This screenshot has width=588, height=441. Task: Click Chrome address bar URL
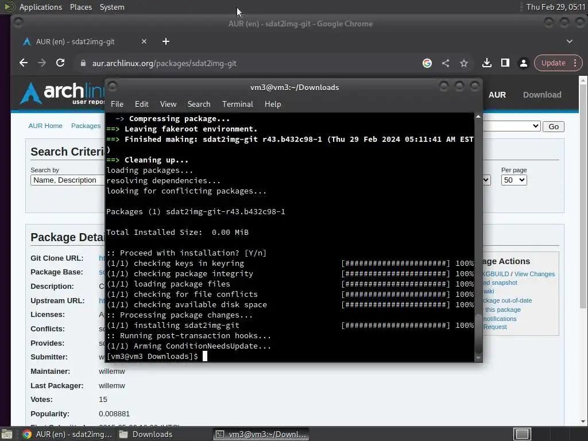[164, 63]
